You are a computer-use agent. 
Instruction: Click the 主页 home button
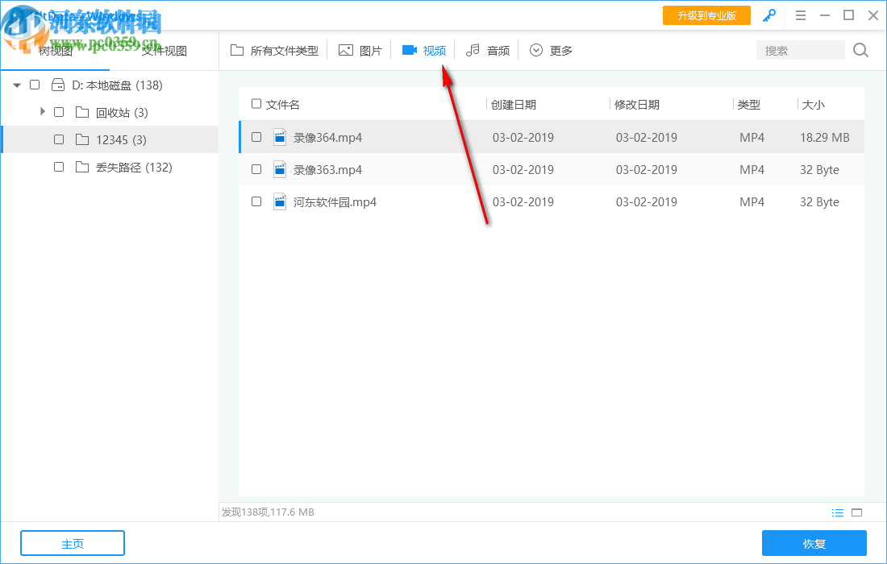(72, 543)
